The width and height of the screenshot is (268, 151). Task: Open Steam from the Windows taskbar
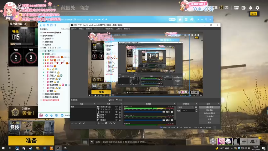pos(31,148)
